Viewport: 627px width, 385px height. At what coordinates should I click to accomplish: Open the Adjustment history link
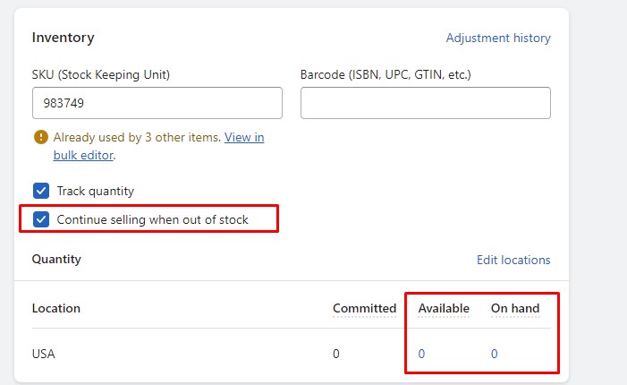pos(498,38)
